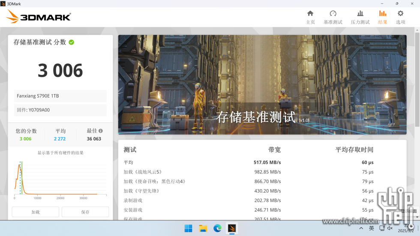Click the muted speaker volume icon
This screenshot has width=420, height=236.
point(390,228)
